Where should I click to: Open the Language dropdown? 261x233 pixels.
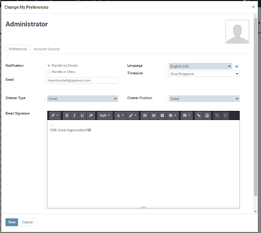(x=200, y=66)
